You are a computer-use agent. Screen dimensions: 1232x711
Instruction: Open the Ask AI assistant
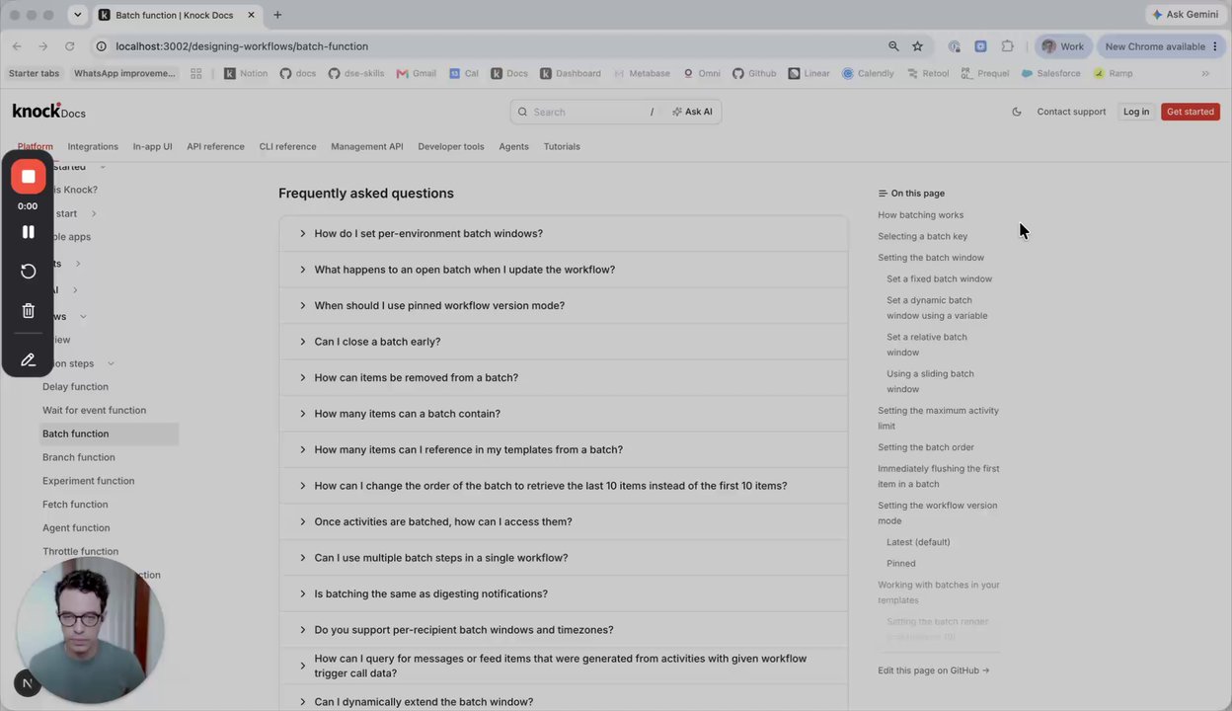692,112
